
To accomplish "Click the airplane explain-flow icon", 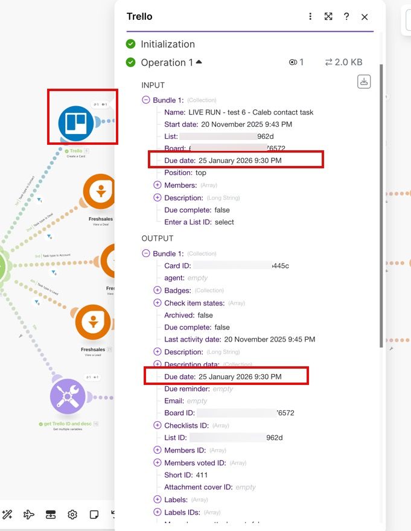I will pyautogui.click(x=29, y=515).
